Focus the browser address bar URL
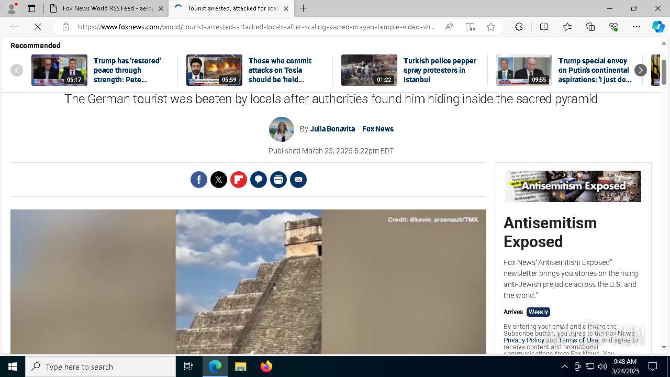 point(256,27)
